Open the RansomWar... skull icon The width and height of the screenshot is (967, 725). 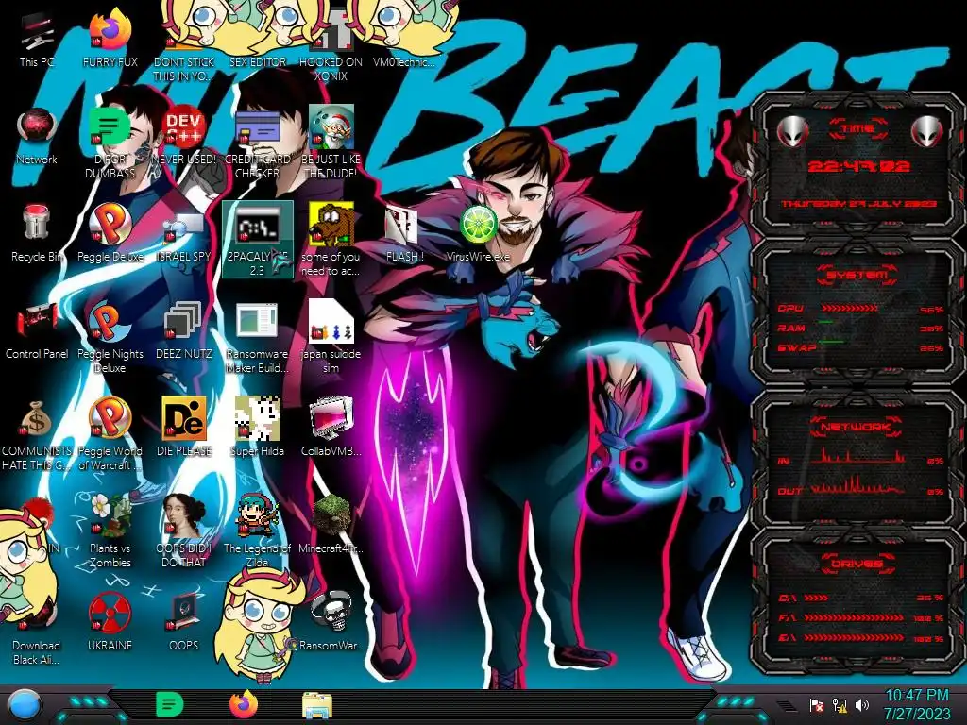pos(331,621)
